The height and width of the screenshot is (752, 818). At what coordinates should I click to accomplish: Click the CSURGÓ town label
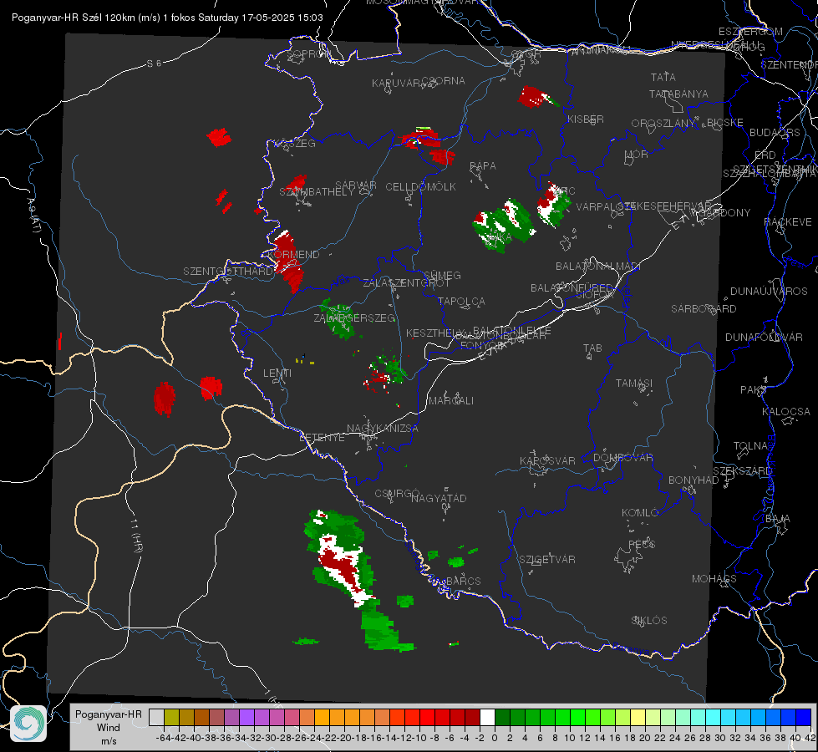click(397, 493)
